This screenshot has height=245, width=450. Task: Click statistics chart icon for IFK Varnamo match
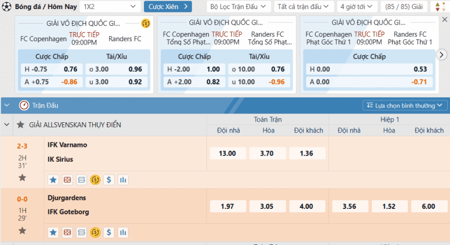click(x=123, y=180)
